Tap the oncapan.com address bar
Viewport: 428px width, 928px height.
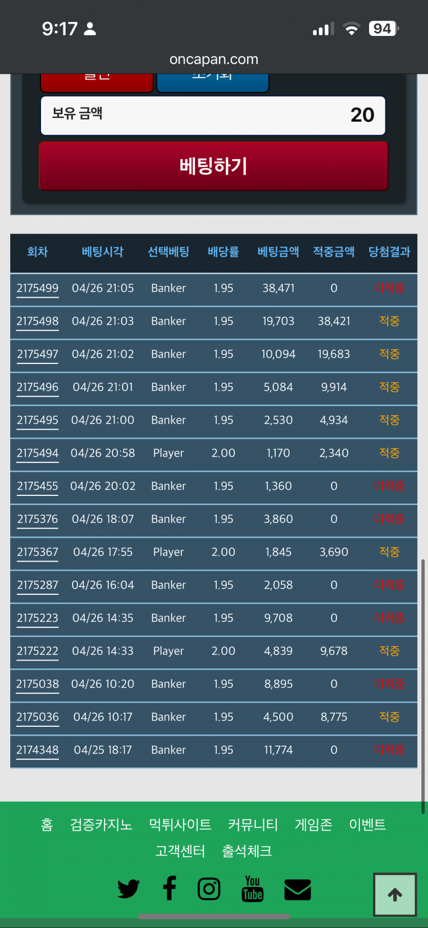(x=214, y=60)
